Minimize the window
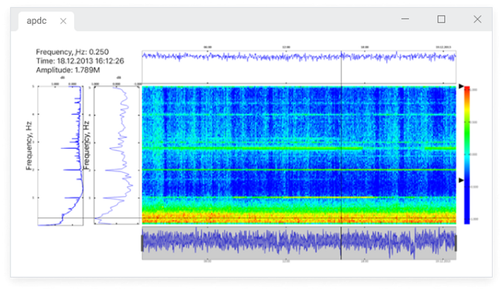The image size is (502, 290). coord(405,19)
